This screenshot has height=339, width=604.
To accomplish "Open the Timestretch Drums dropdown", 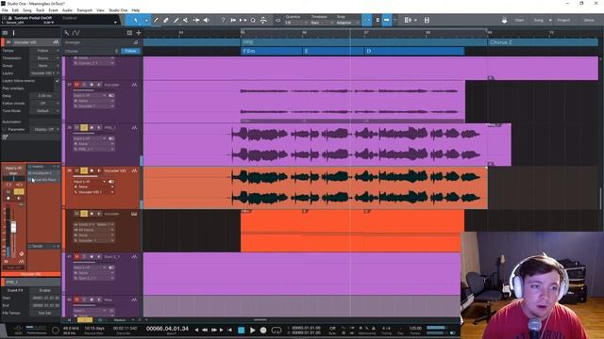I will coord(45,58).
